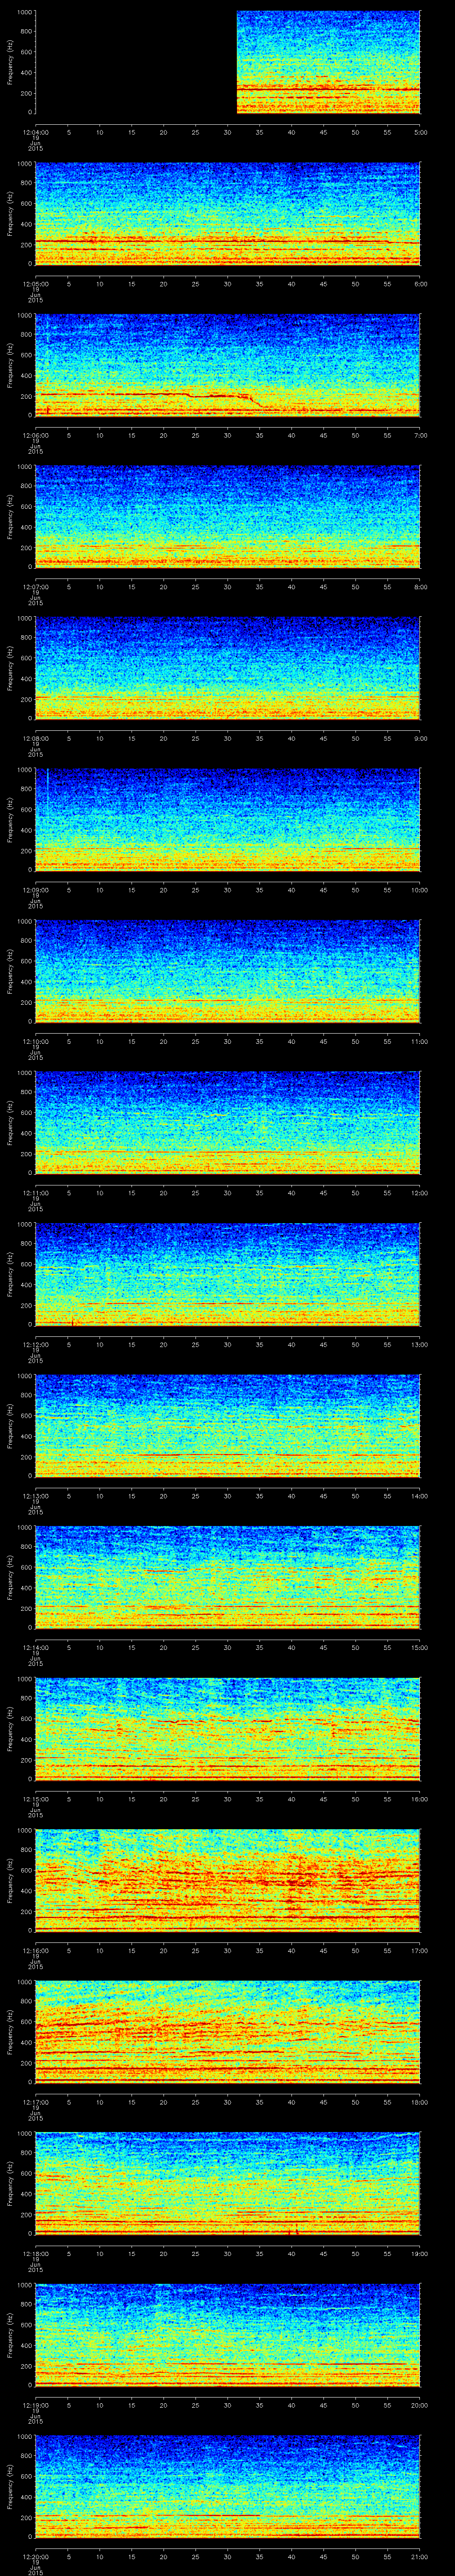Click the '12:05:00' time label
The height and width of the screenshot is (2576, 455).
coord(36,284)
